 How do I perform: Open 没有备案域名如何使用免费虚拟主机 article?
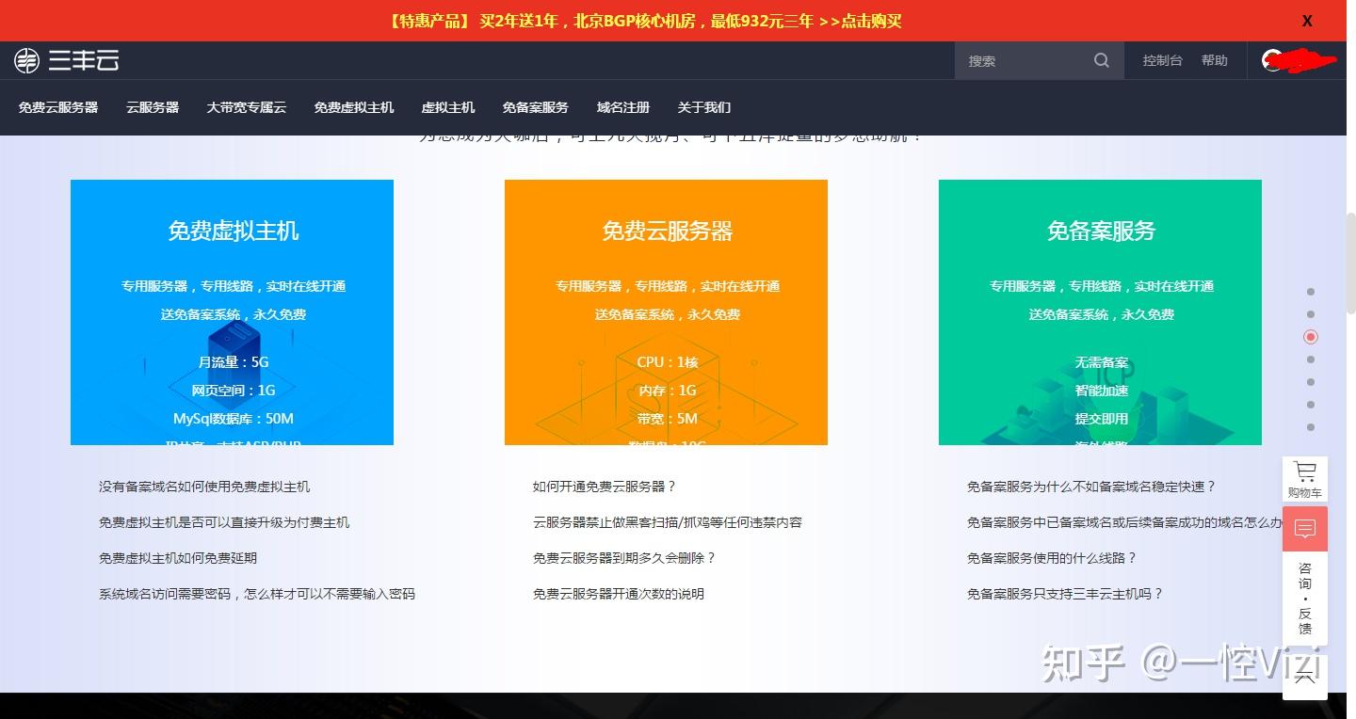(204, 487)
